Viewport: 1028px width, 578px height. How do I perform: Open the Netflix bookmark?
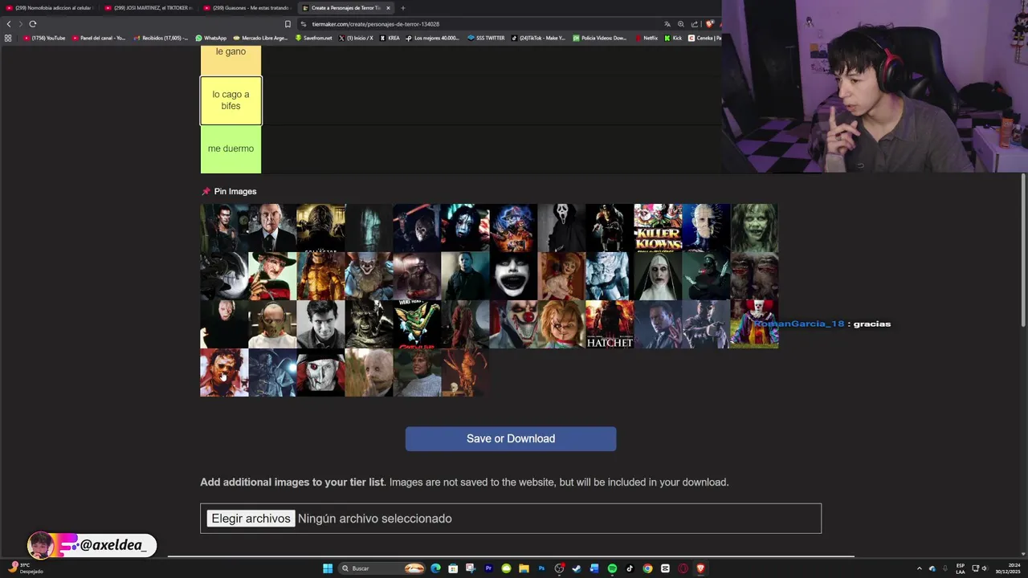pyautogui.click(x=647, y=38)
